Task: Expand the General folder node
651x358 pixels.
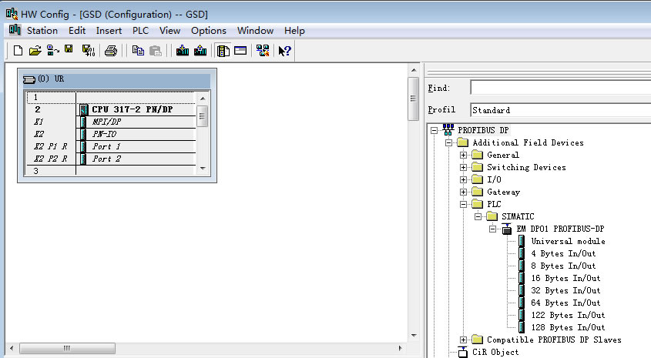Action: pyautogui.click(x=463, y=156)
